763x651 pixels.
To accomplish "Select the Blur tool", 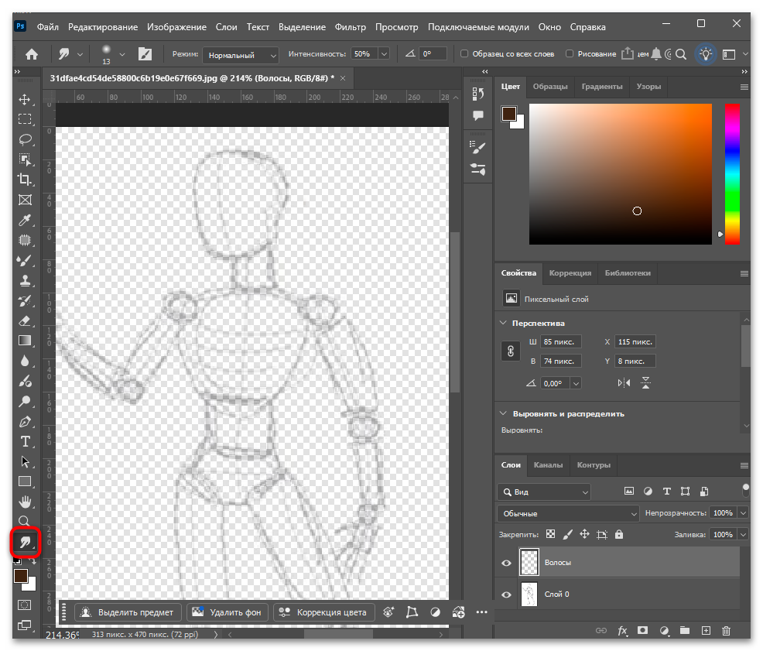I will [25, 361].
